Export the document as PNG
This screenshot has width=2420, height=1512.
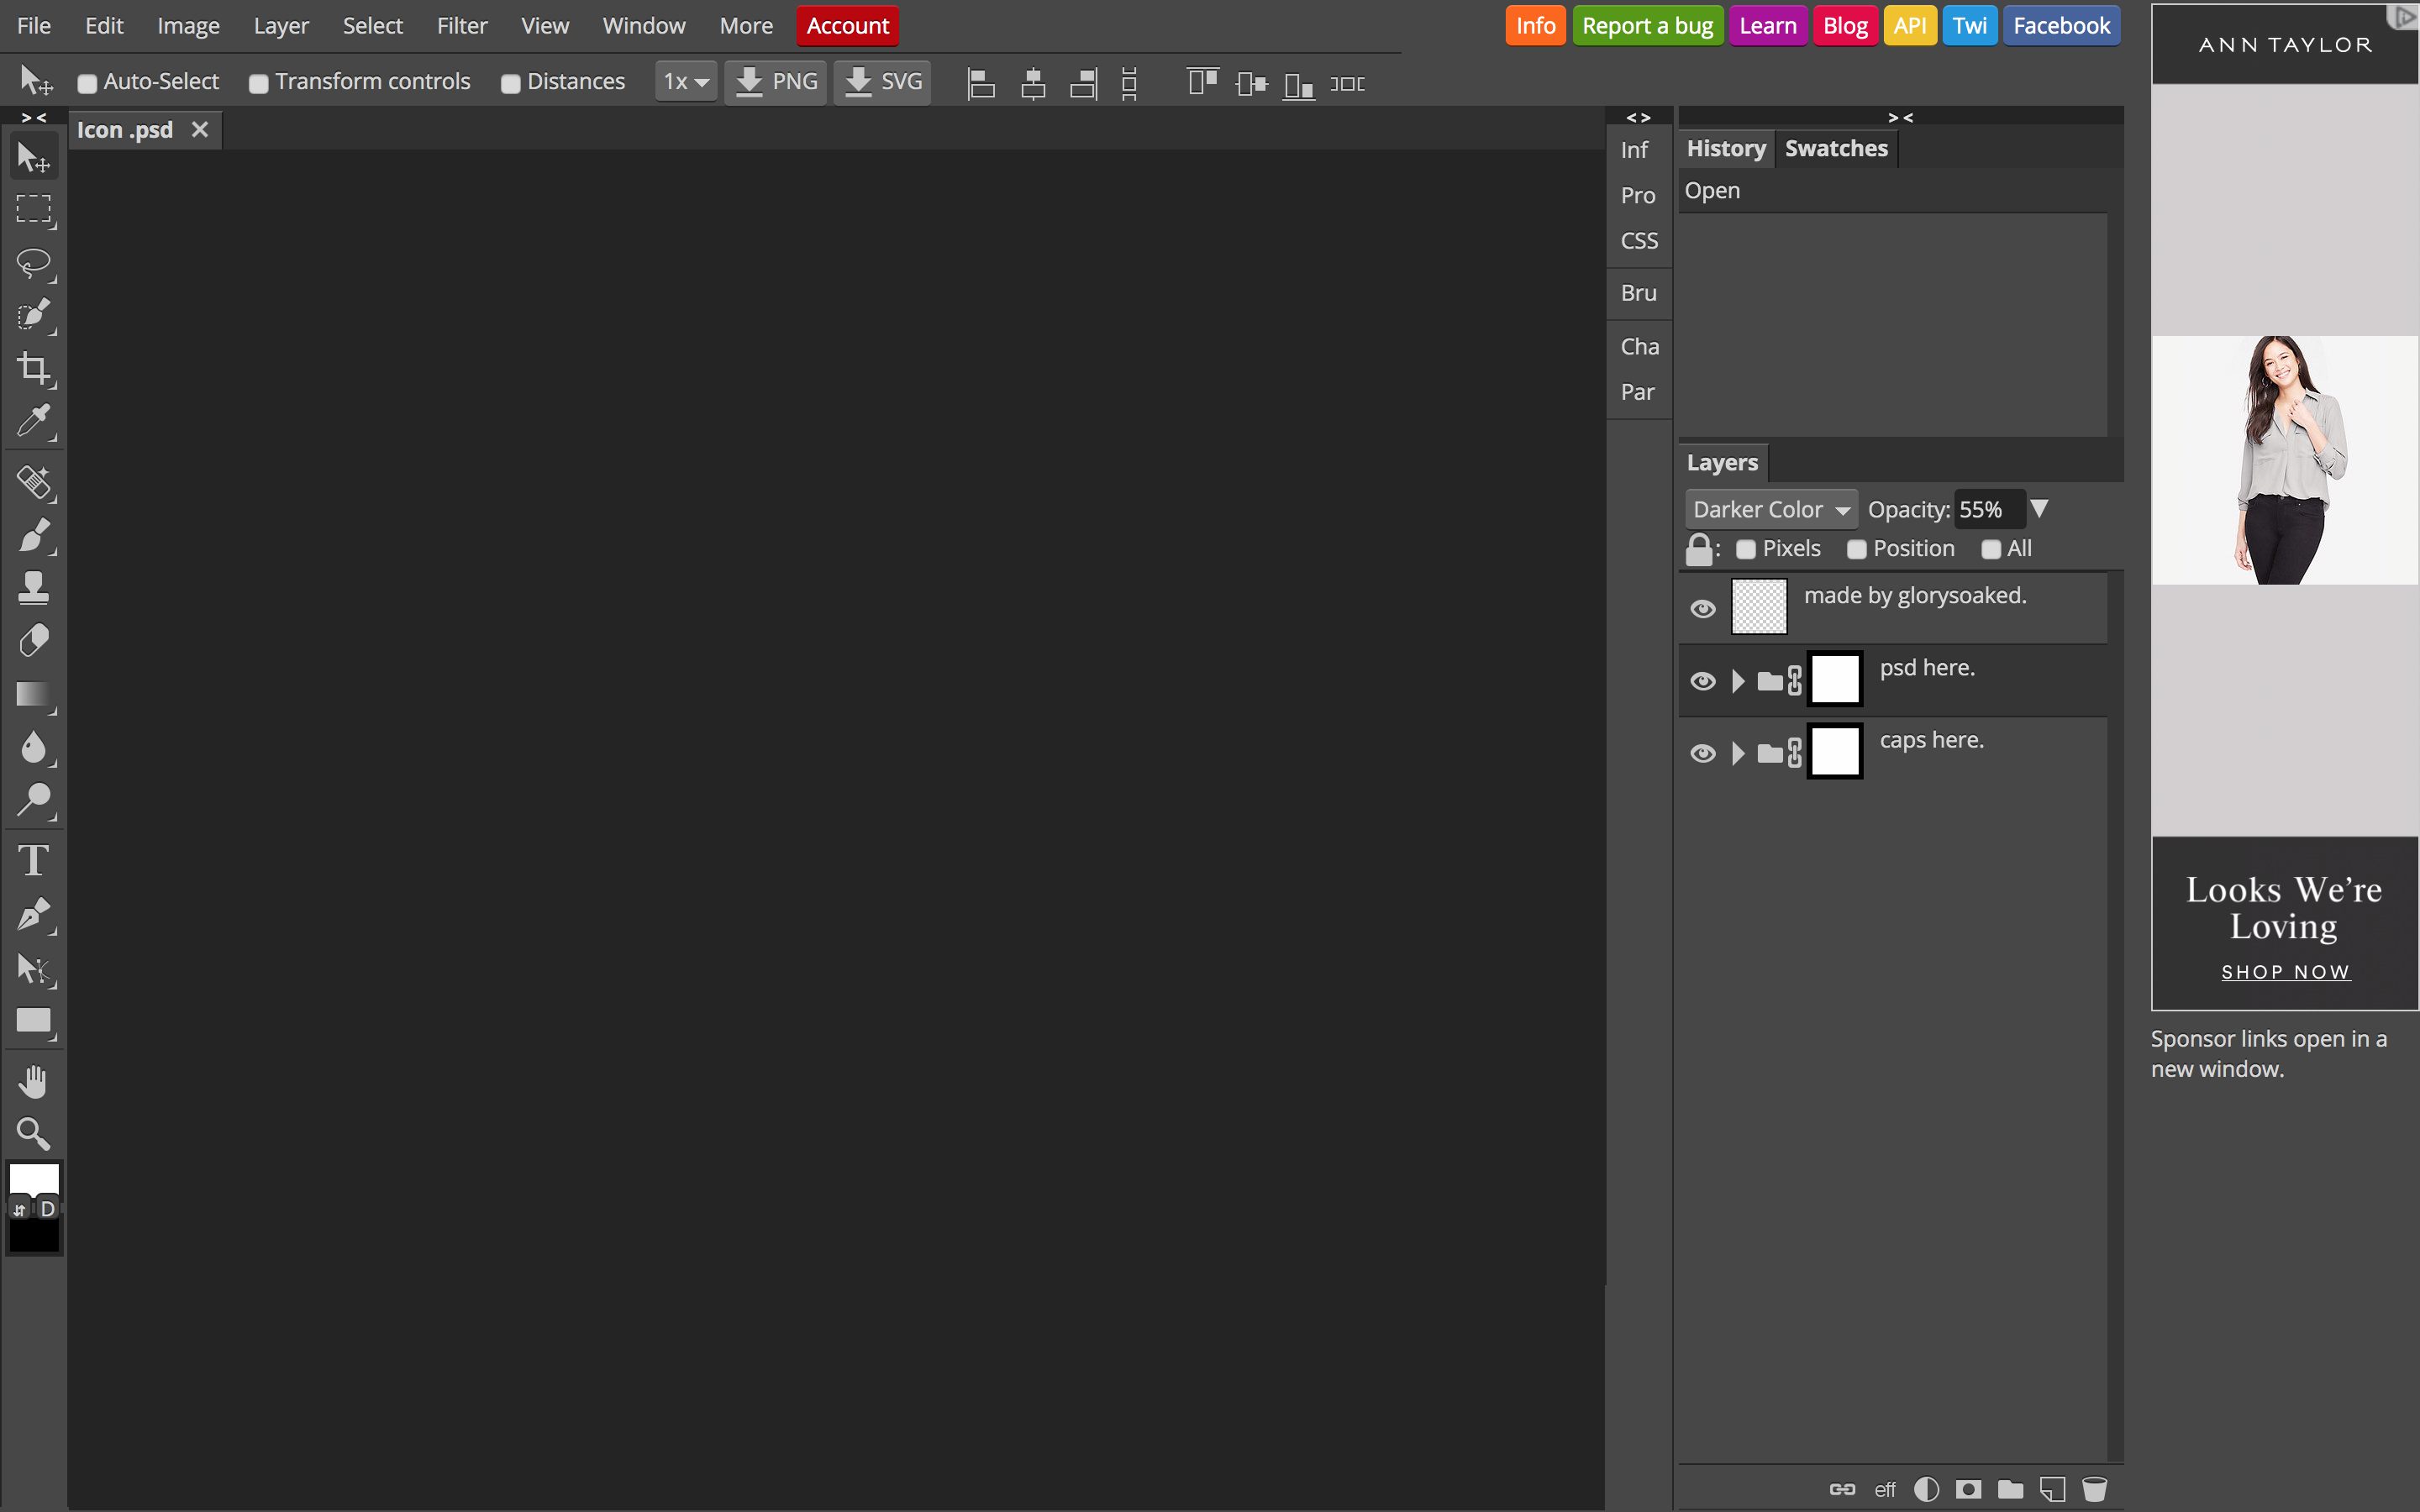point(775,81)
